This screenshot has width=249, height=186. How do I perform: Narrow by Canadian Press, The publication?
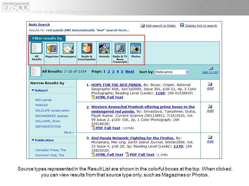(x=51, y=150)
